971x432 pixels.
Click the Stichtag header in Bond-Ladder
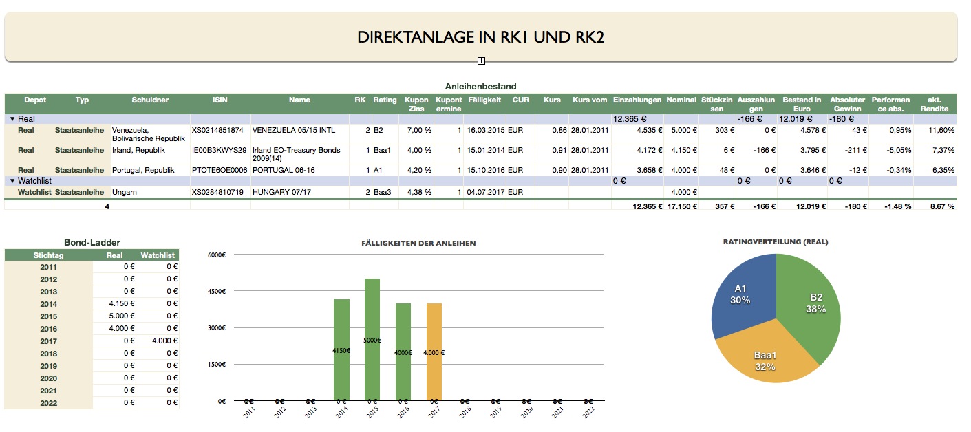[x=48, y=255]
